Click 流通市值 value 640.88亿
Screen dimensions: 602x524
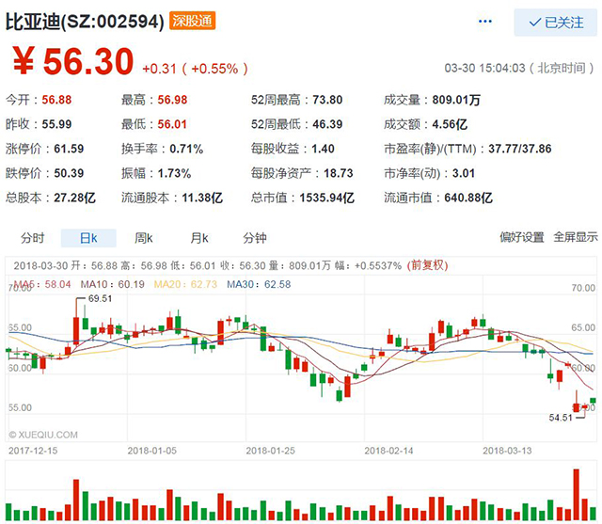(x=468, y=198)
